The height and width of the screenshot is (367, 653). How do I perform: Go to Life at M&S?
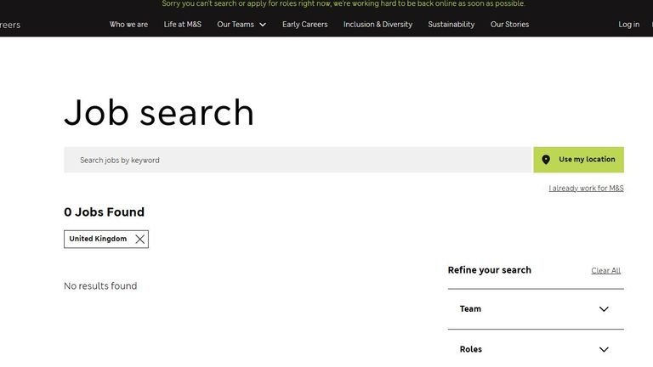coord(182,25)
